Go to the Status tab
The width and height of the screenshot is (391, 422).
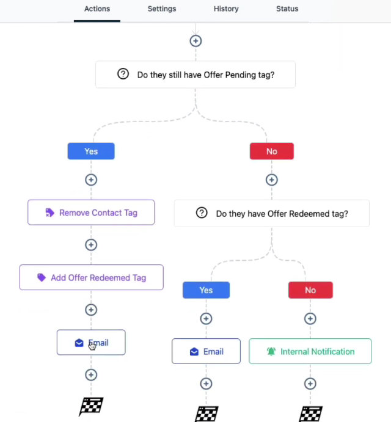(287, 9)
